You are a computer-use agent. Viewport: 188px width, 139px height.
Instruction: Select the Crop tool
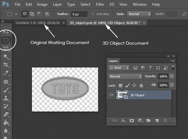pyautogui.click(x=6, y=64)
